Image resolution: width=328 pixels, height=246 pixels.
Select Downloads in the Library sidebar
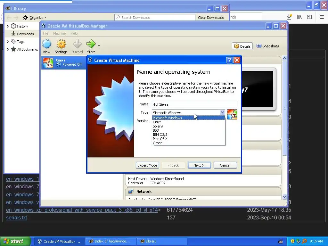tap(22, 34)
